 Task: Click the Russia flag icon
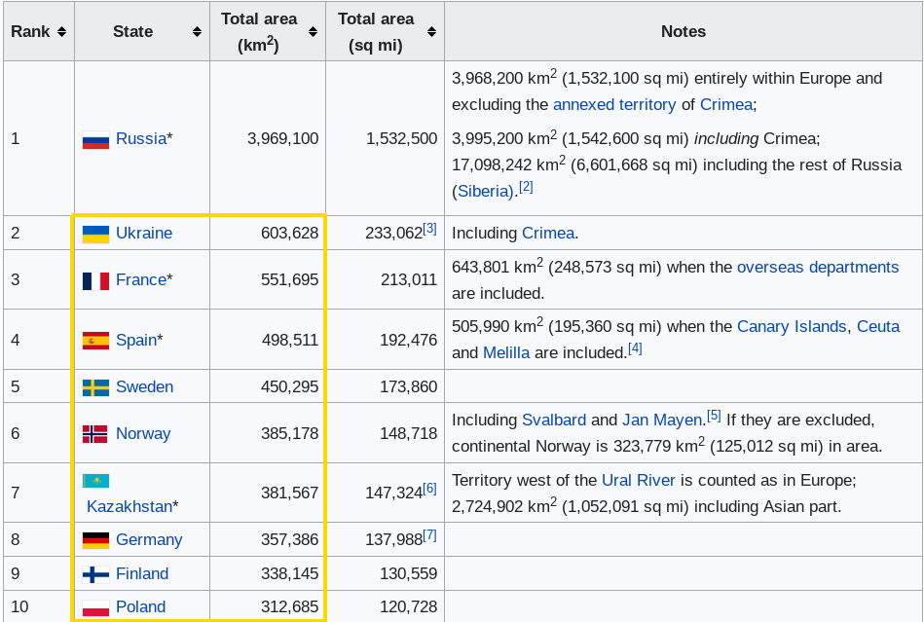pyautogui.click(x=95, y=139)
